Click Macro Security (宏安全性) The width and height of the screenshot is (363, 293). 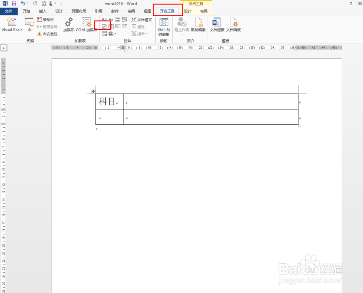pyautogui.click(x=48, y=34)
